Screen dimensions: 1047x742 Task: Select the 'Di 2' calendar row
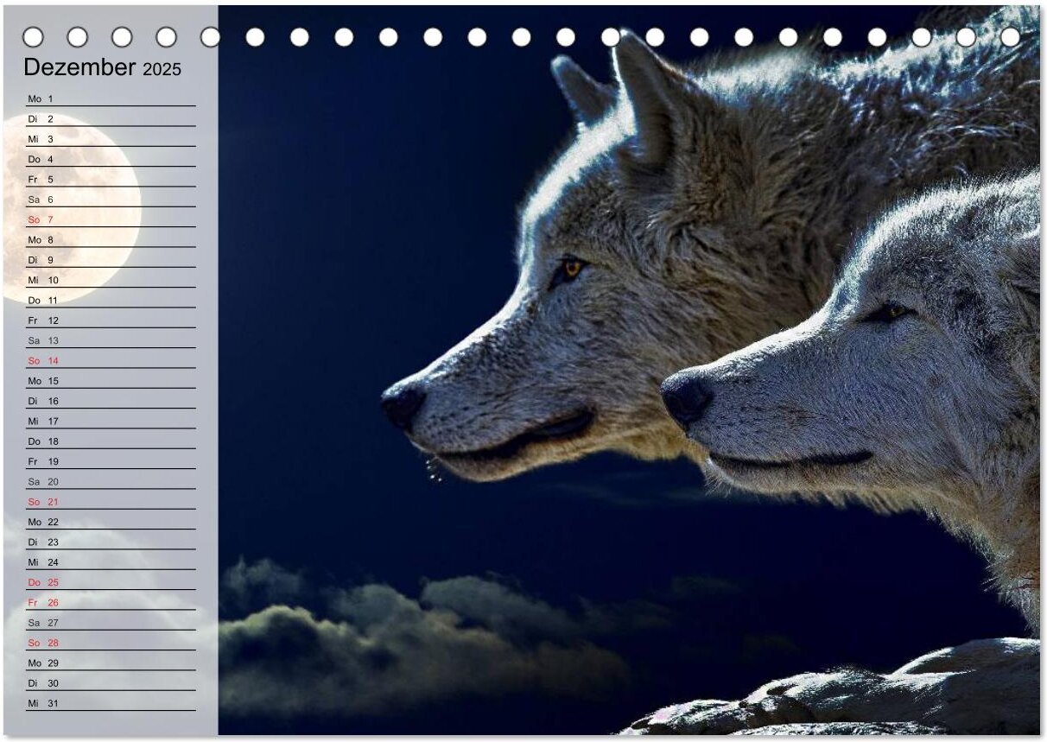[111, 118]
